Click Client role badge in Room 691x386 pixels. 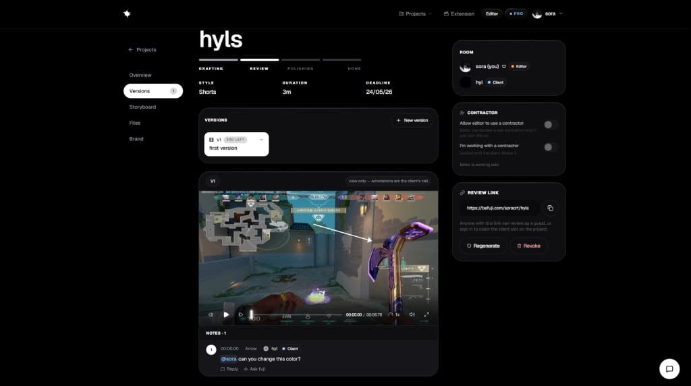pos(495,82)
